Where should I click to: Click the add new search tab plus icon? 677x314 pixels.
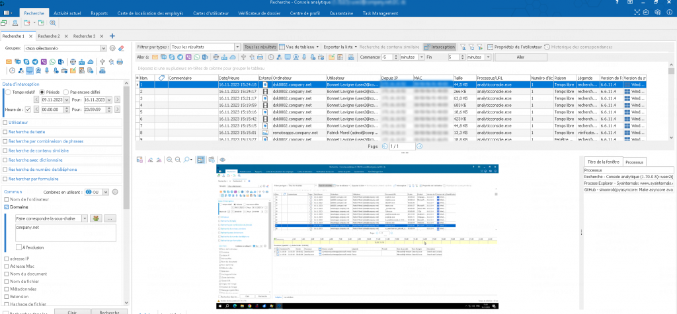(112, 36)
